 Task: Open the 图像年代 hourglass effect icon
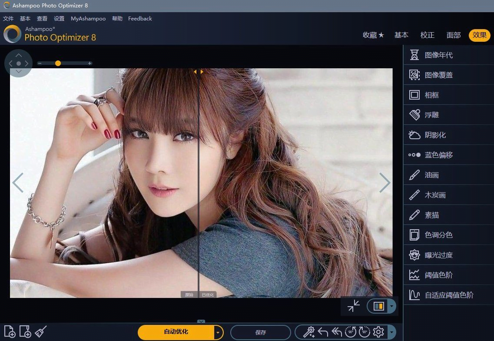pyautogui.click(x=414, y=55)
